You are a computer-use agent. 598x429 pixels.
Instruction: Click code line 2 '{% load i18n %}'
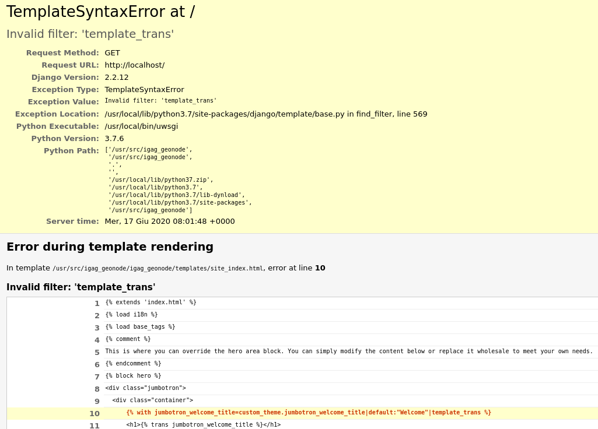tap(132, 314)
